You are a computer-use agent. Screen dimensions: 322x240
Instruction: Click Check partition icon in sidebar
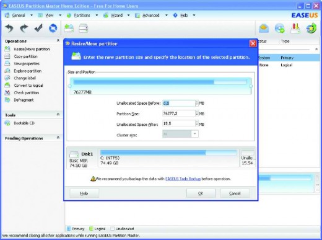coord(7,92)
